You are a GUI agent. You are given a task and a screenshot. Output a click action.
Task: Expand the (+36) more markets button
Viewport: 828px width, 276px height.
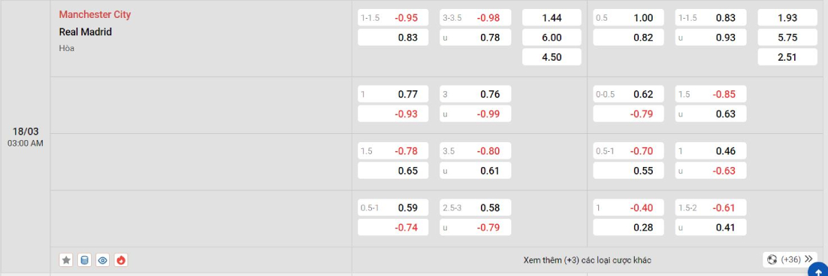[790, 259]
